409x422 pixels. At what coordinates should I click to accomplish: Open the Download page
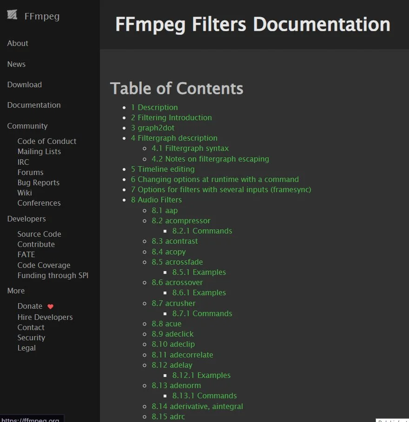(x=25, y=84)
